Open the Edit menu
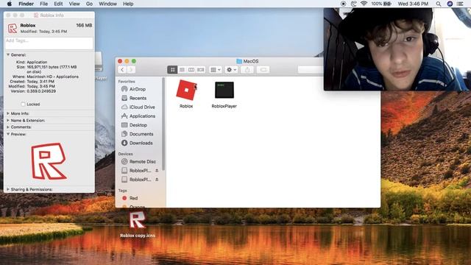Viewport: 471px width, 265px height. 58,4
